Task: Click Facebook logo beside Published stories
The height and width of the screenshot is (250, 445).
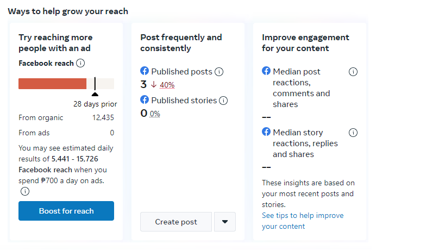Action: point(145,99)
